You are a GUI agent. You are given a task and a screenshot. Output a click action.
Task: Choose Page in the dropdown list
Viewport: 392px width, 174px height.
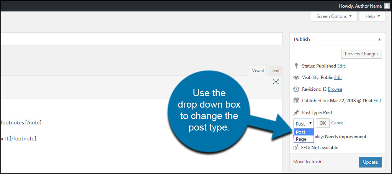click(304, 139)
